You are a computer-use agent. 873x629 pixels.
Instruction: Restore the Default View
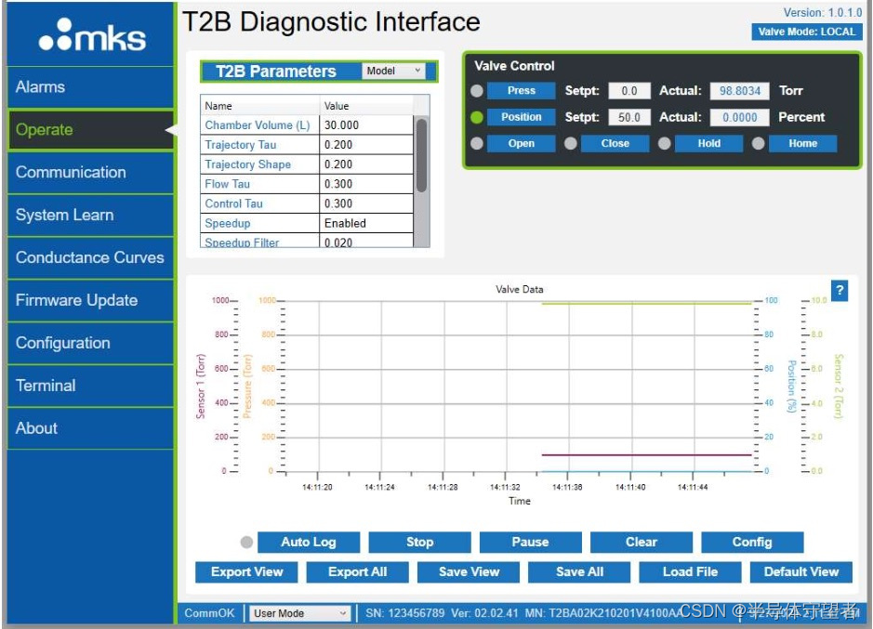(800, 572)
